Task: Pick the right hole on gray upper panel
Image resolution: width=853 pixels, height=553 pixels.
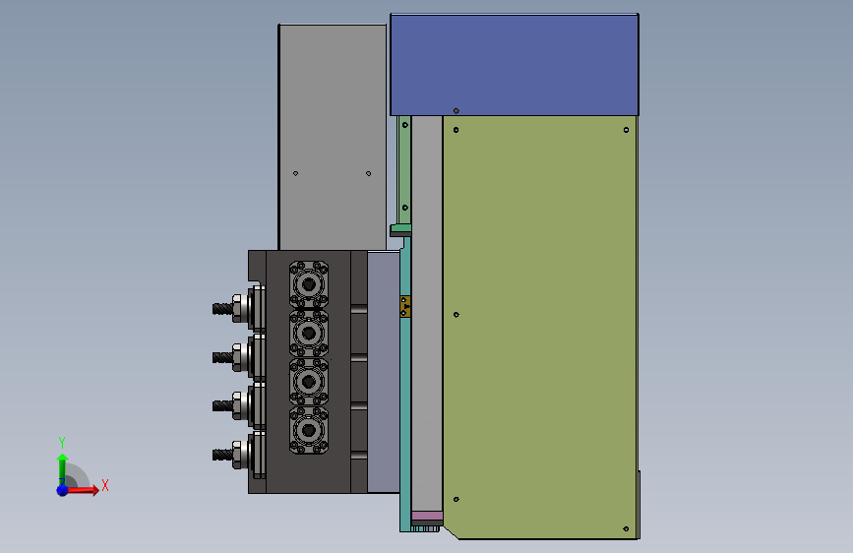Action: [x=368, y=173]
